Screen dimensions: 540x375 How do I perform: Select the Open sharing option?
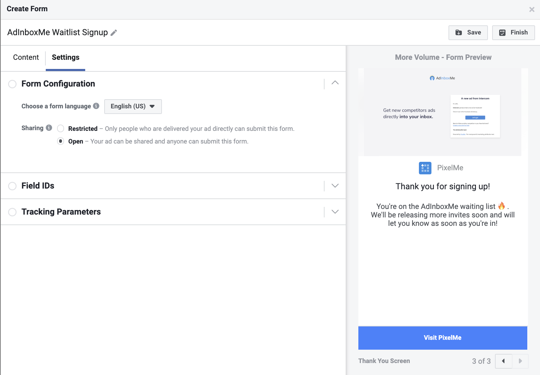pos(61,141)
